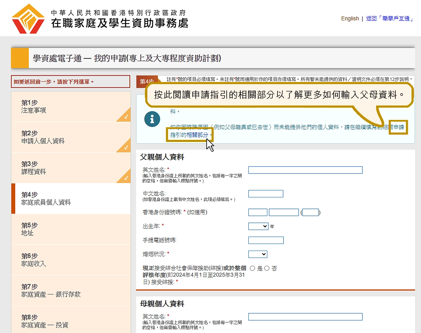Select 否 for father receiving CSSA
421x333 pixels.
pyautogui.click(x=267, y=269)
